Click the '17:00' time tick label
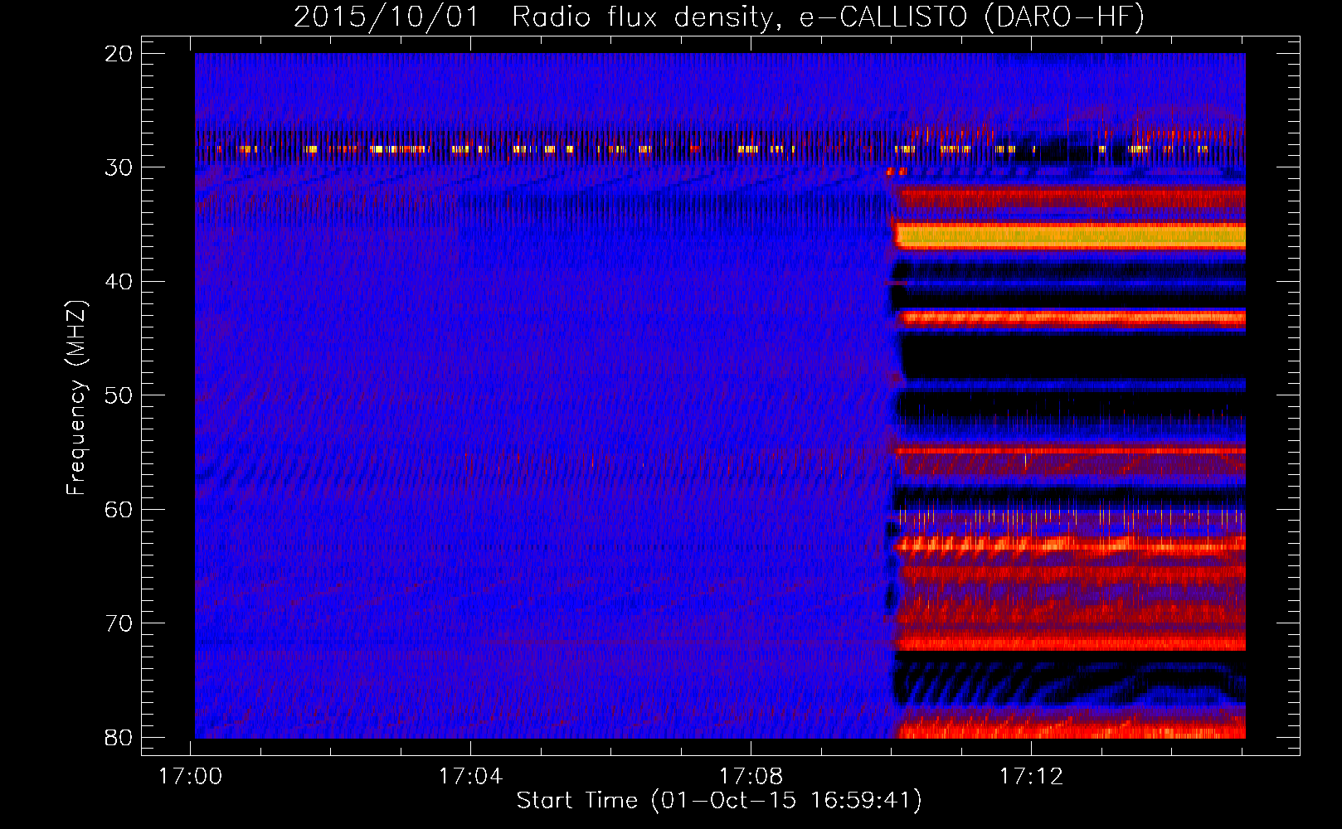 (x=191, y=777)
